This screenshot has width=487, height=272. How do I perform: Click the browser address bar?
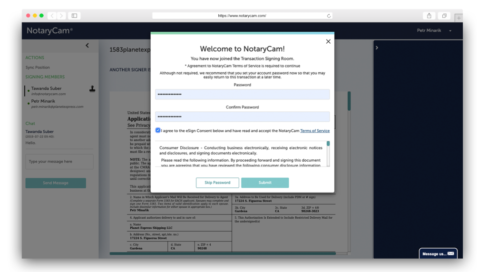(x=242, y=16)
